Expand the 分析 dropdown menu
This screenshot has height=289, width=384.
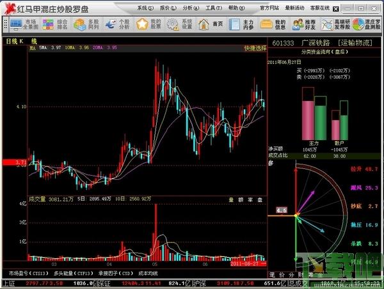tap(189, 8)
